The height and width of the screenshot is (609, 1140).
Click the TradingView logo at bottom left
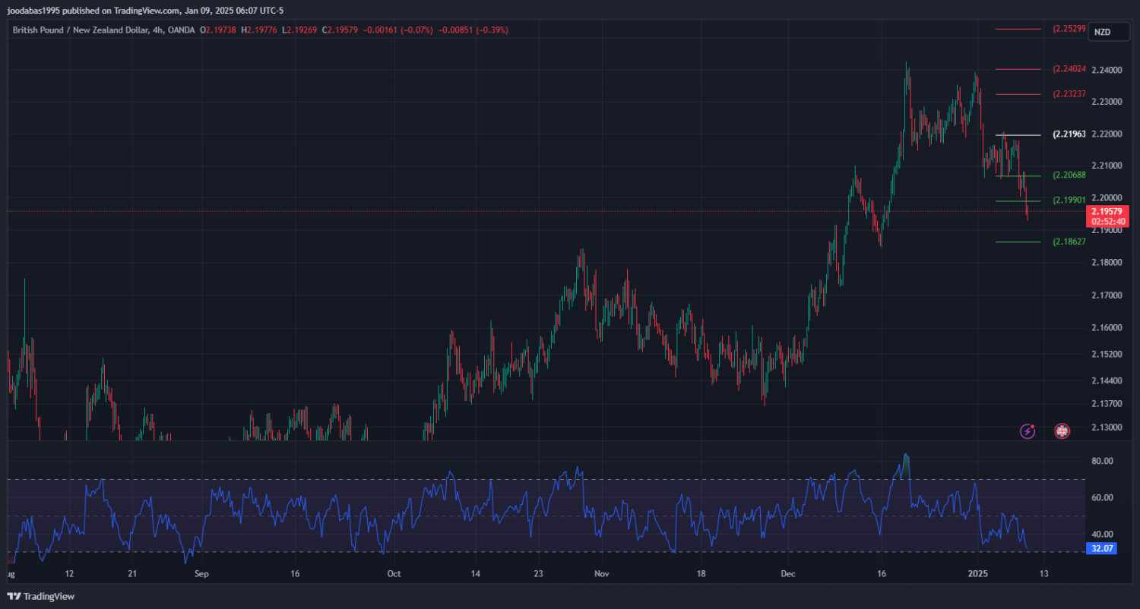(41, 596)
